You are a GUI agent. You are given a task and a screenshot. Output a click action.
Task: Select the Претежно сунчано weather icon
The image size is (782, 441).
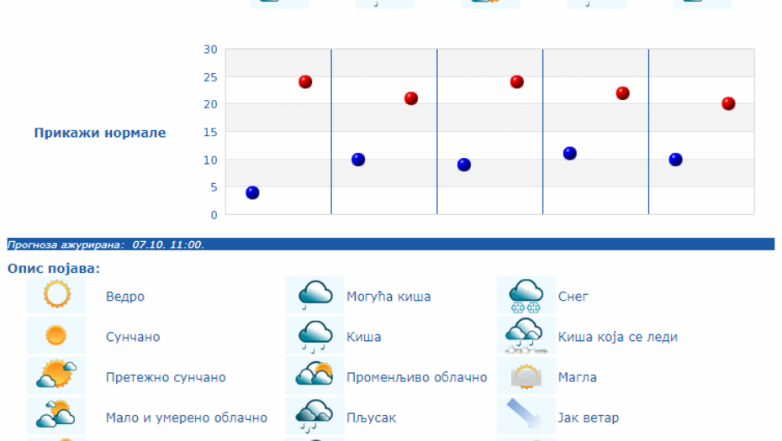click(56, 376)
